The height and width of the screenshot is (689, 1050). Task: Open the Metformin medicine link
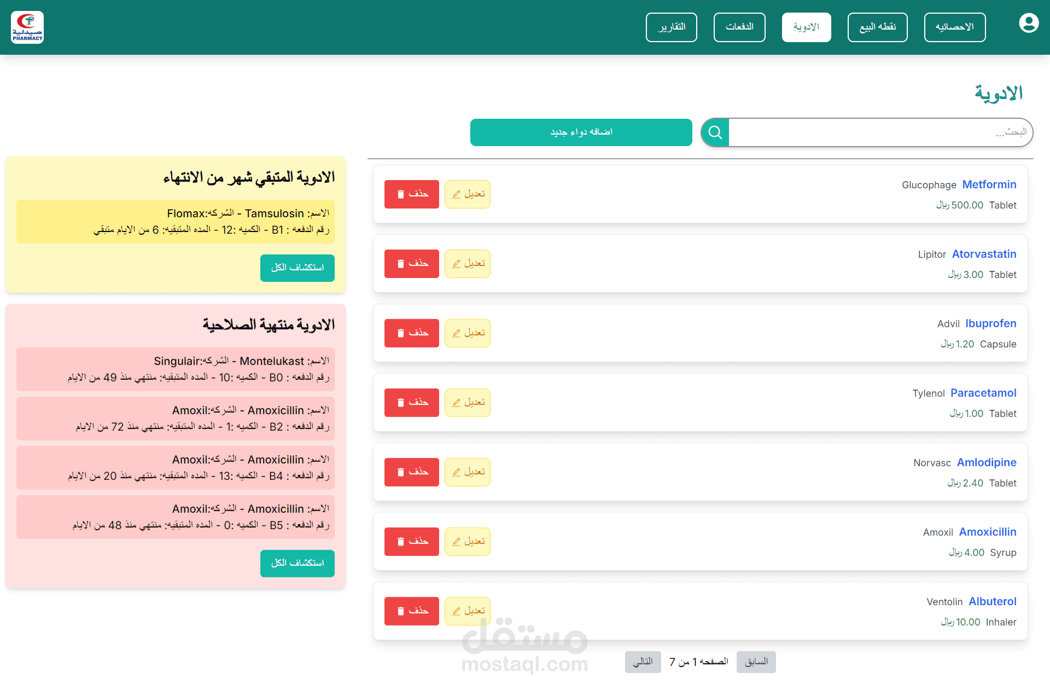989,184
